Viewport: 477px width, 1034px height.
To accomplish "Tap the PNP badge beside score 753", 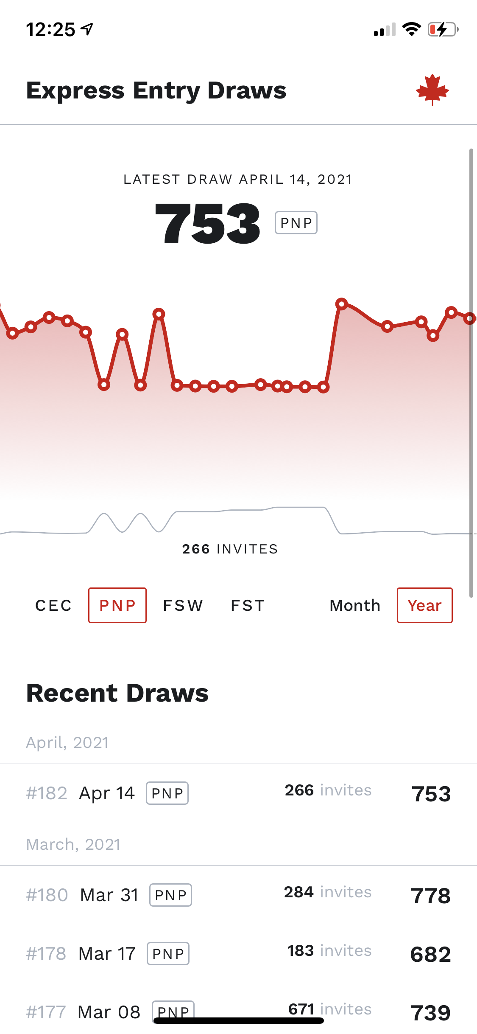I will [x=296, y=223].
